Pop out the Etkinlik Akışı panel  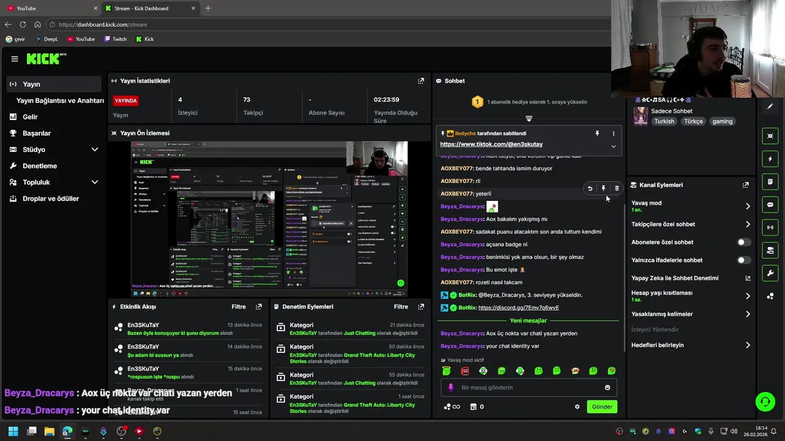coord(259,307)
